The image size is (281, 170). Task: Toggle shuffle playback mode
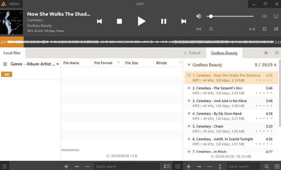[x=276, y=29]
